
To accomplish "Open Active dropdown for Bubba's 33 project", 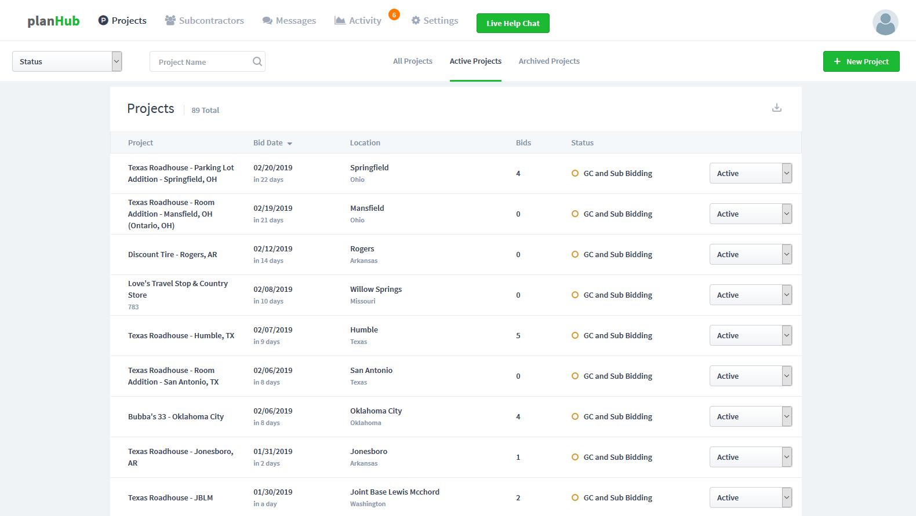I will click(751, 416).
